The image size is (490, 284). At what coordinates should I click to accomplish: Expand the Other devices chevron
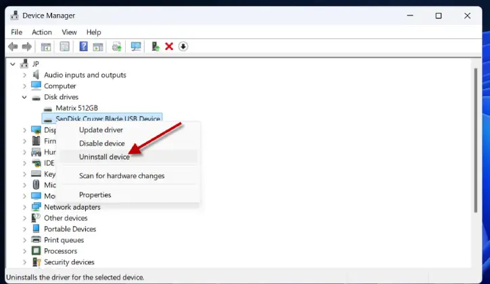[x=24, y=218]
